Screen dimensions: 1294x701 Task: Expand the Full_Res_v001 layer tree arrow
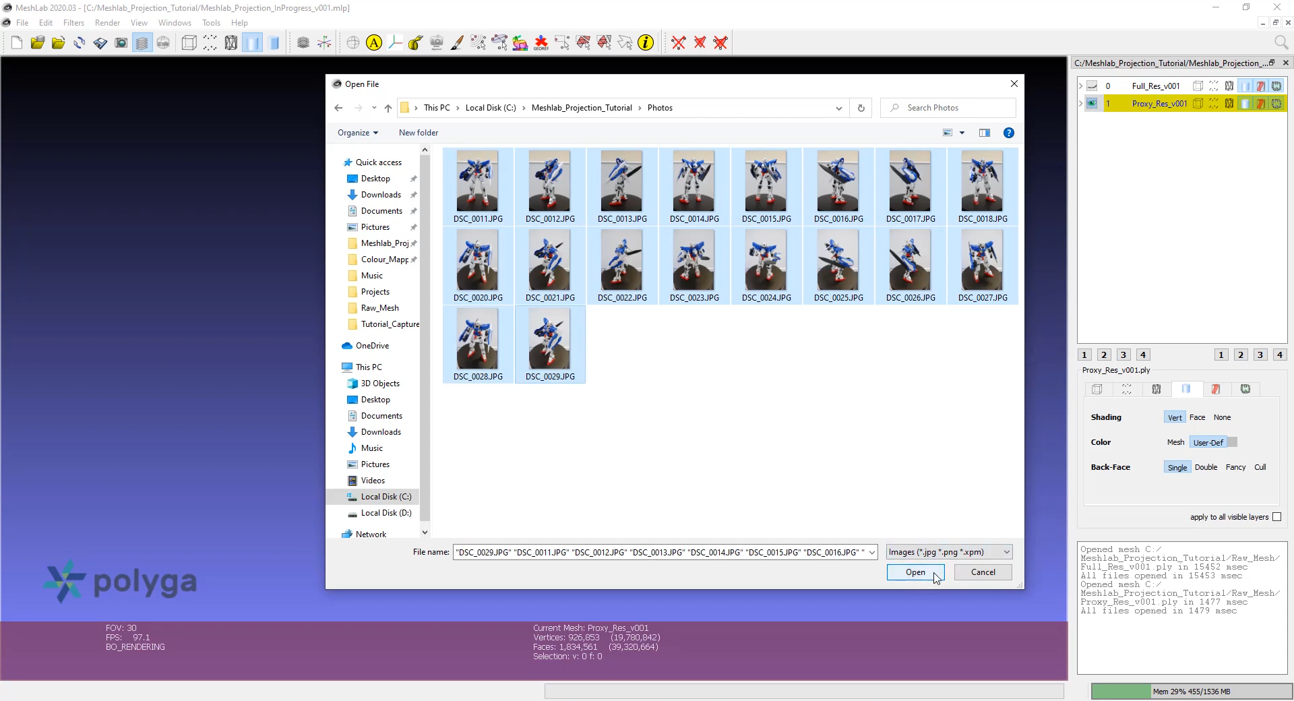pos(1080,86)
